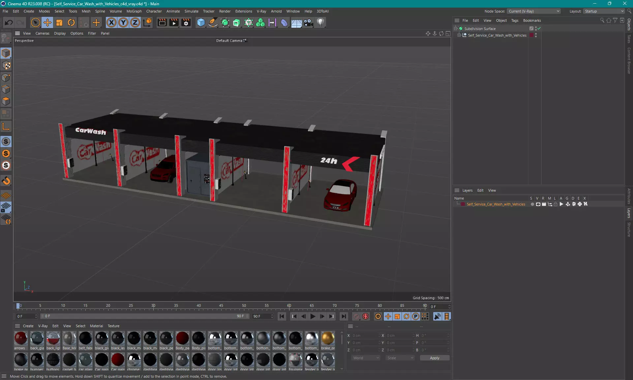The width and height of the screenshot is (633, 380).
Task: Toggle layer View eye for Self_Service_Car_Wash_with_Vehicles
Action: pyautogui.click(x=538, y=204)
